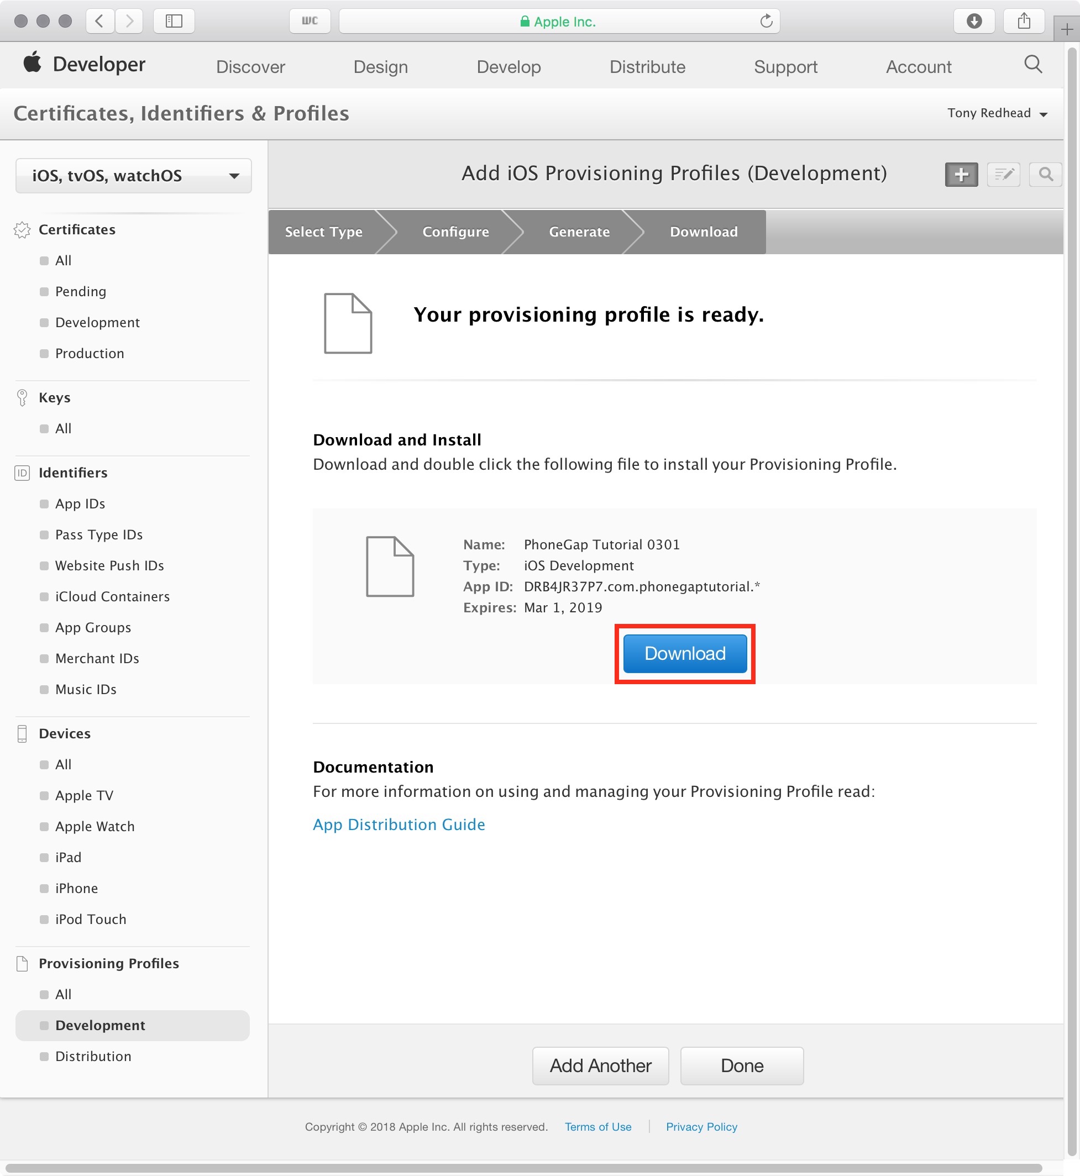Screen dimensions: 1080x1176
Task: Click the site search icon in the Developer nav bar
Action: coord(1032,64)
